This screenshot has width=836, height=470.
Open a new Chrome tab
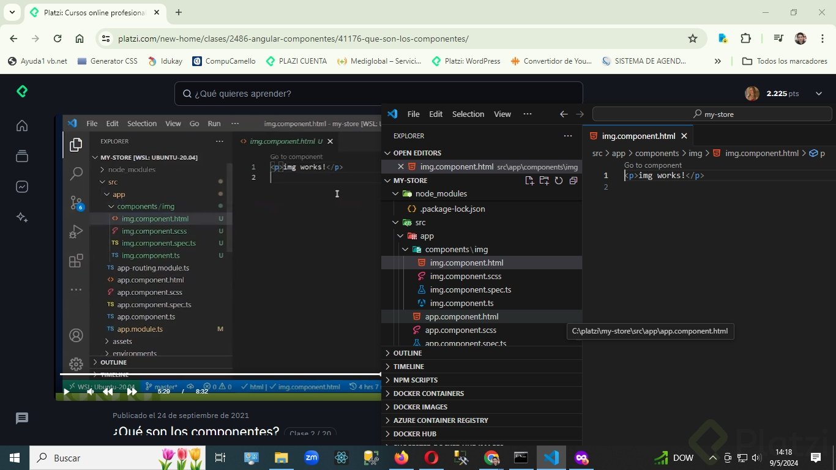coord(179,12)
